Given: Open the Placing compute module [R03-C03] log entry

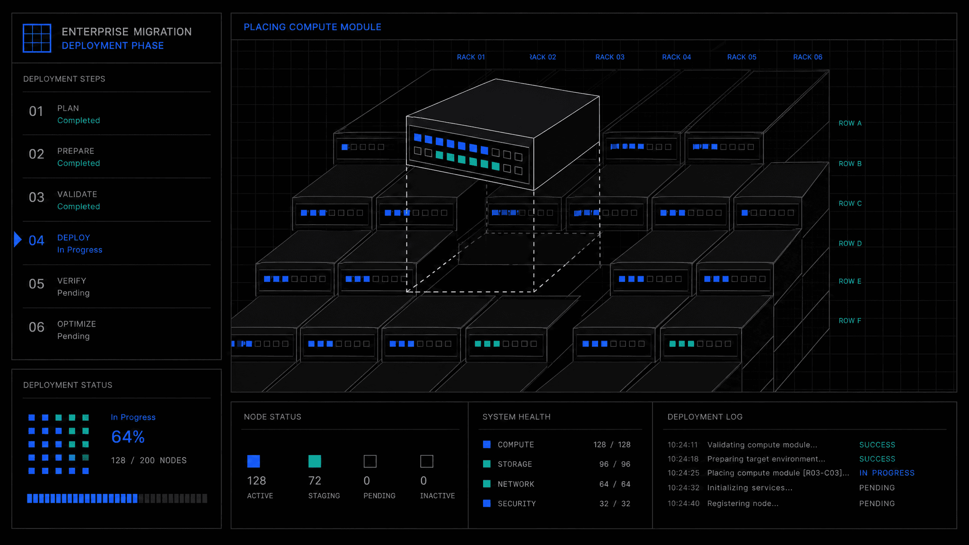Looking at the screenshot, I should 791,473.
